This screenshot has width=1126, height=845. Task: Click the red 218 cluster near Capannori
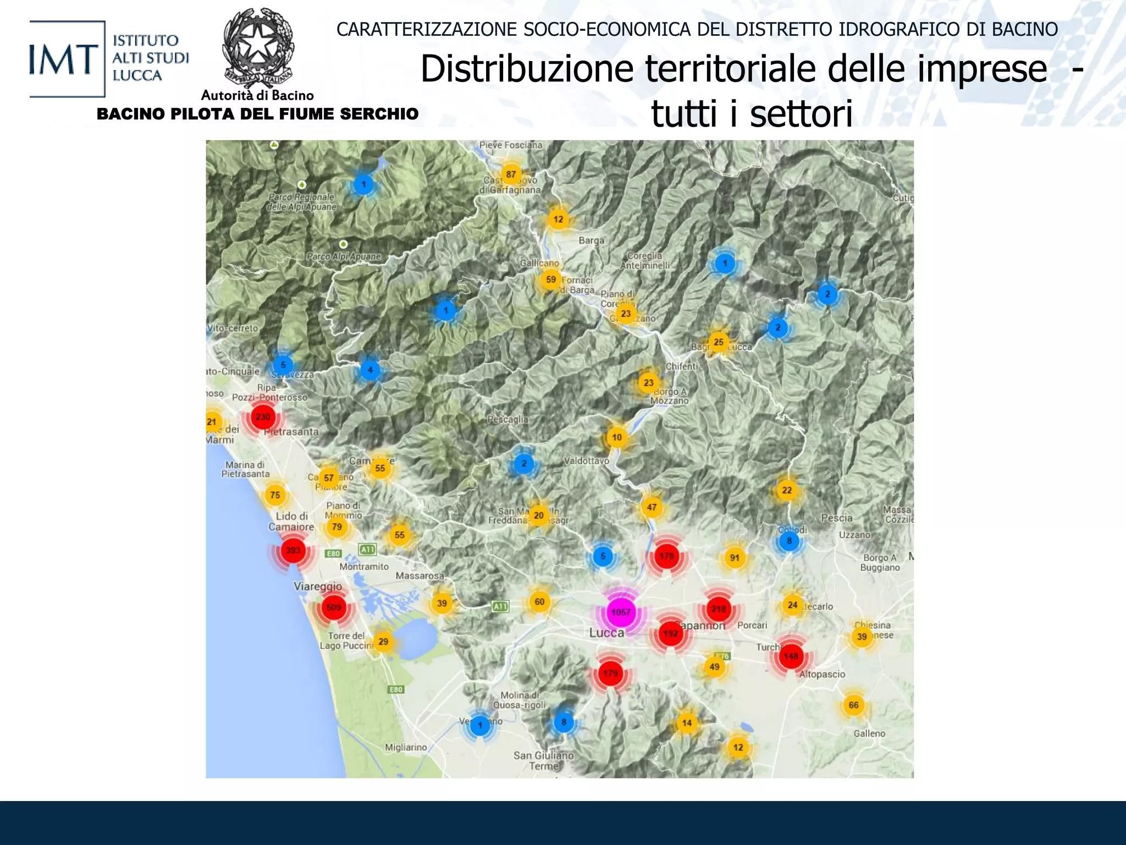(719, 609)
